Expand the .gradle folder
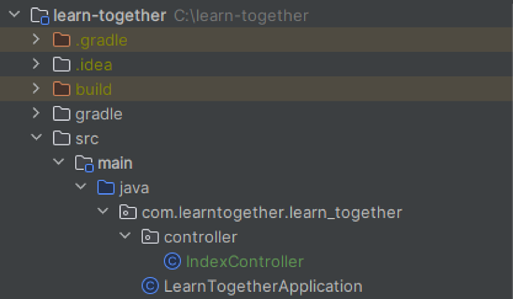 click(x=36, y=40)
